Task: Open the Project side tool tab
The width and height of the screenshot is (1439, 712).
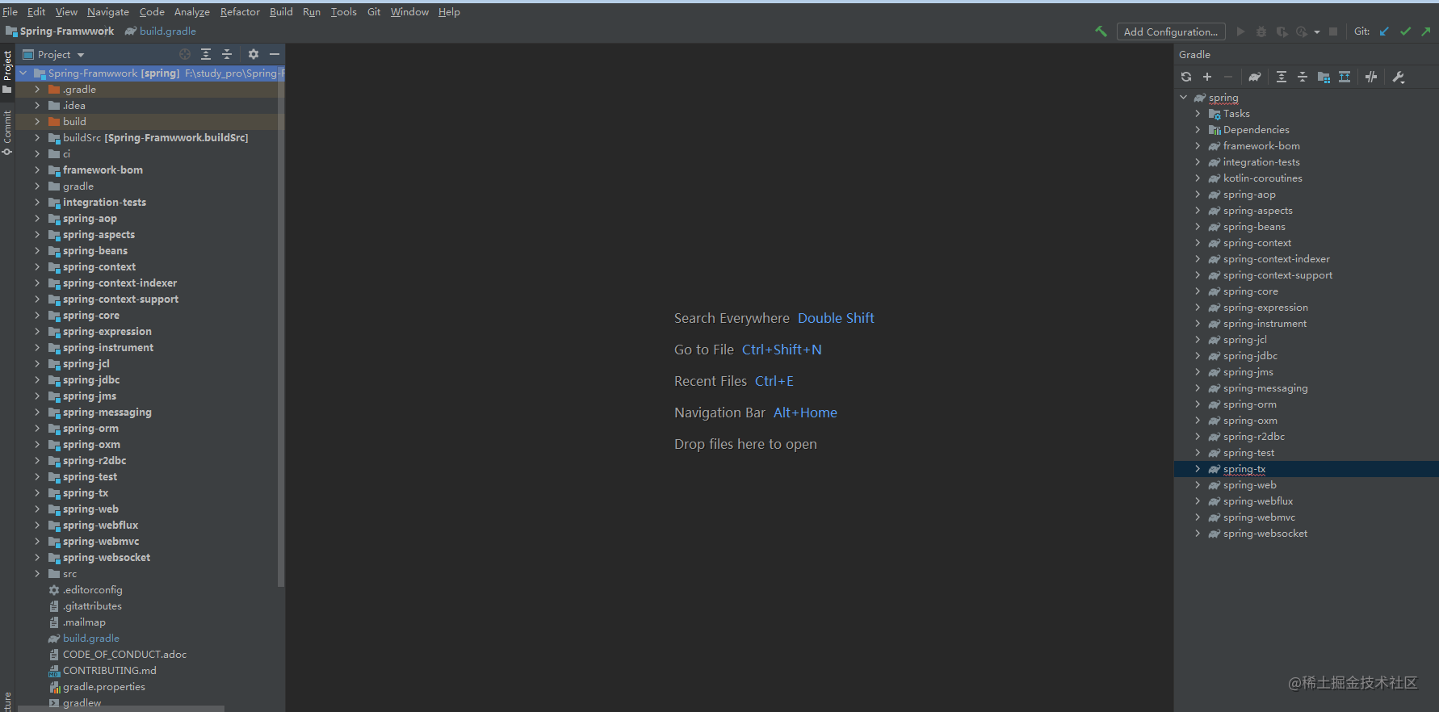Action: pyautogui.click(x=7, y=71)
